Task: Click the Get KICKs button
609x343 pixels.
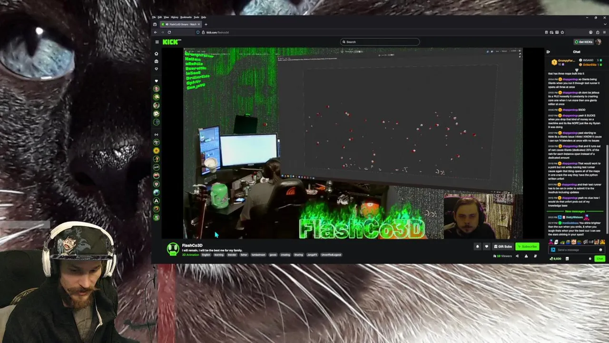Action: 583,42
